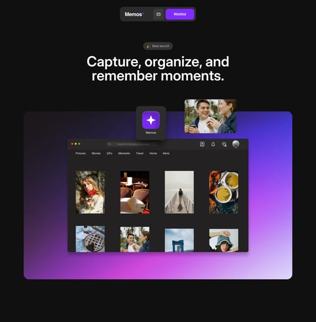This screenshot has height=322, width=316.
Task: Switch to the Pictures tab
Action: tap(81, 153)
